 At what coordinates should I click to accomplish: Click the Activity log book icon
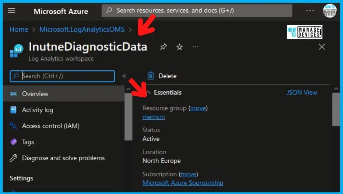click(x=13, y=110)
